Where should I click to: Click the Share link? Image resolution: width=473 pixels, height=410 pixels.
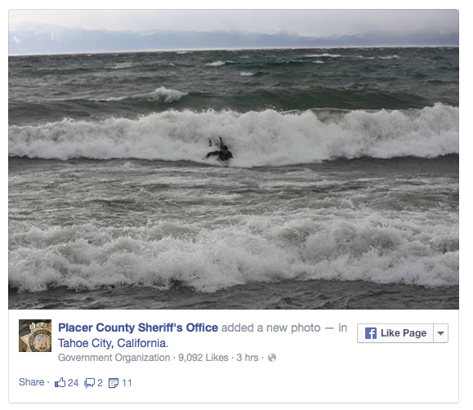pos(31,382)
